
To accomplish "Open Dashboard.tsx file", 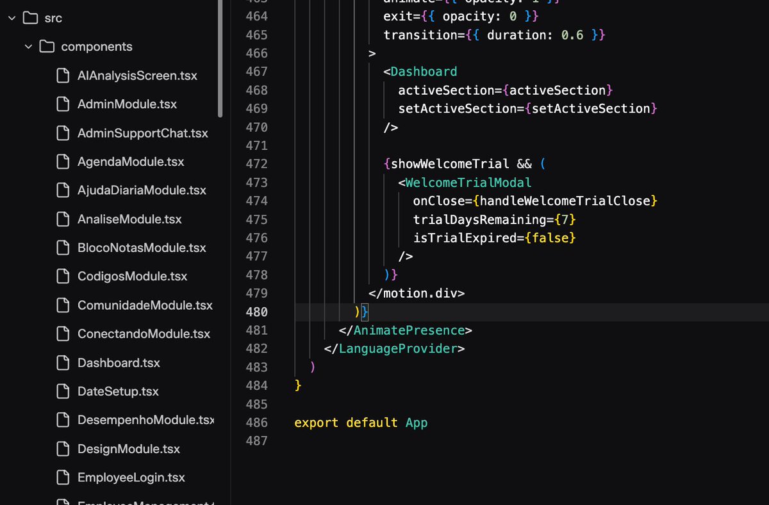I will pyautogui.click(x=119, y=363).
